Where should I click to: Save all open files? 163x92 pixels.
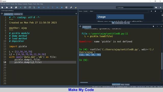coord(16,7)
